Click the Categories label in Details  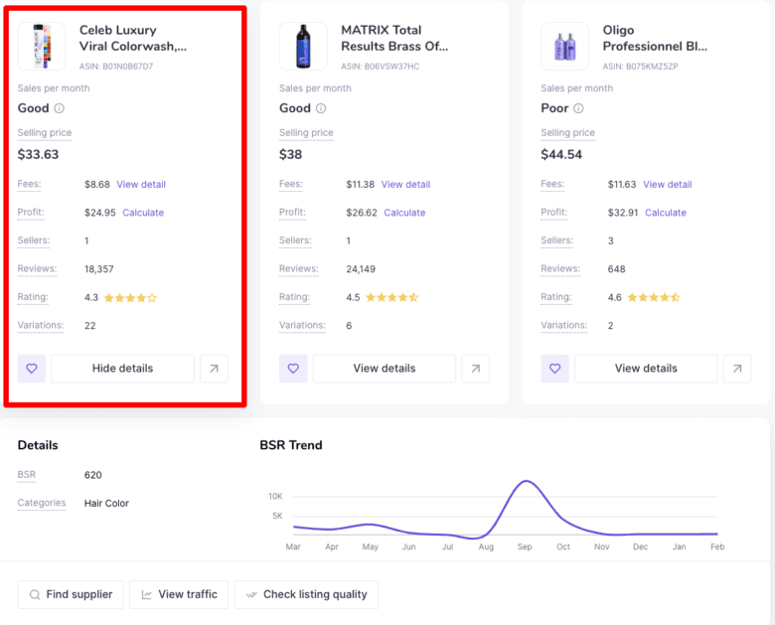click(42, 503)
